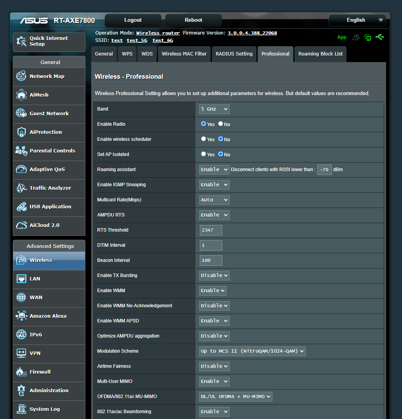Click the App link in header
402x419 pixels.
pos(341,37)
